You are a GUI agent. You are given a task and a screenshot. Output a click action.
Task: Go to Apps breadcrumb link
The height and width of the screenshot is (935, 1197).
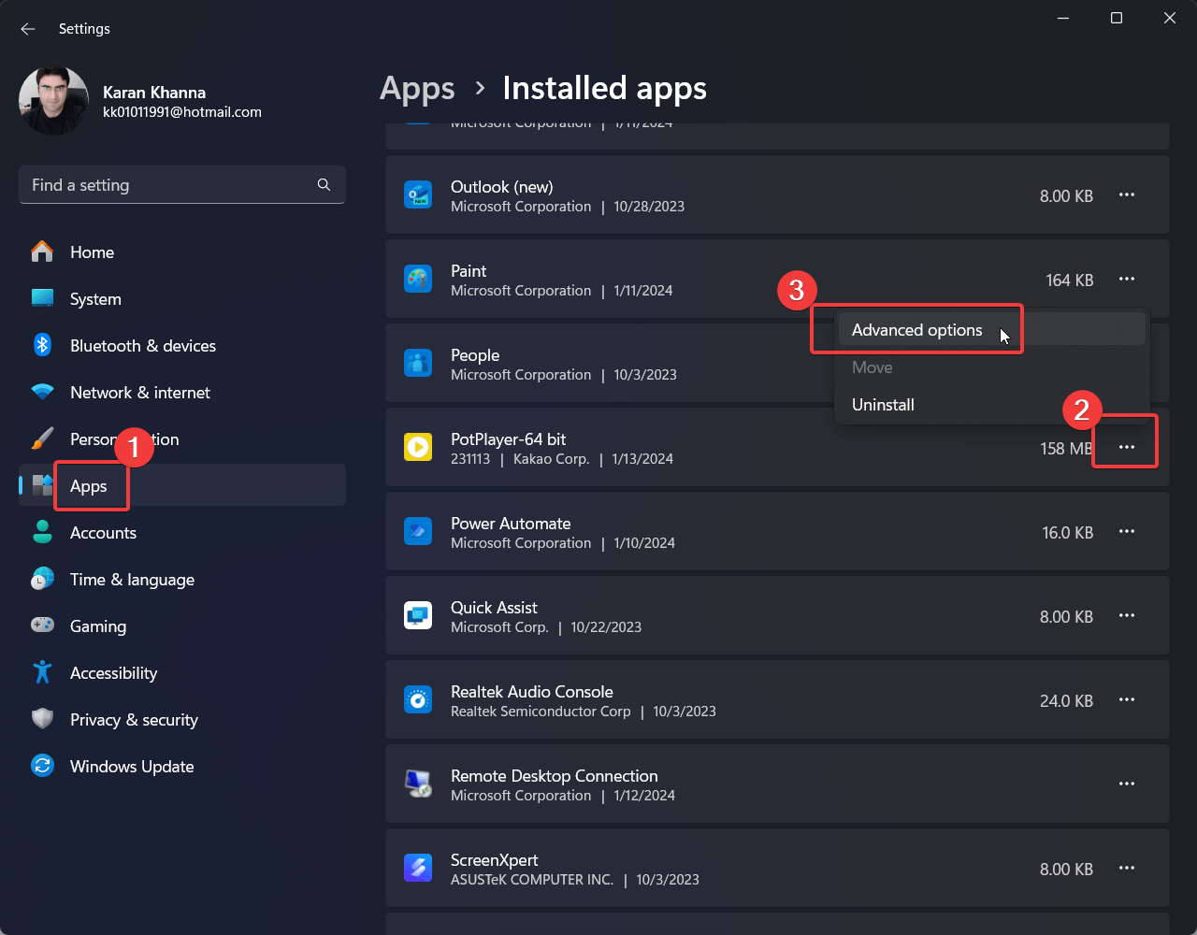coord(417,88)
